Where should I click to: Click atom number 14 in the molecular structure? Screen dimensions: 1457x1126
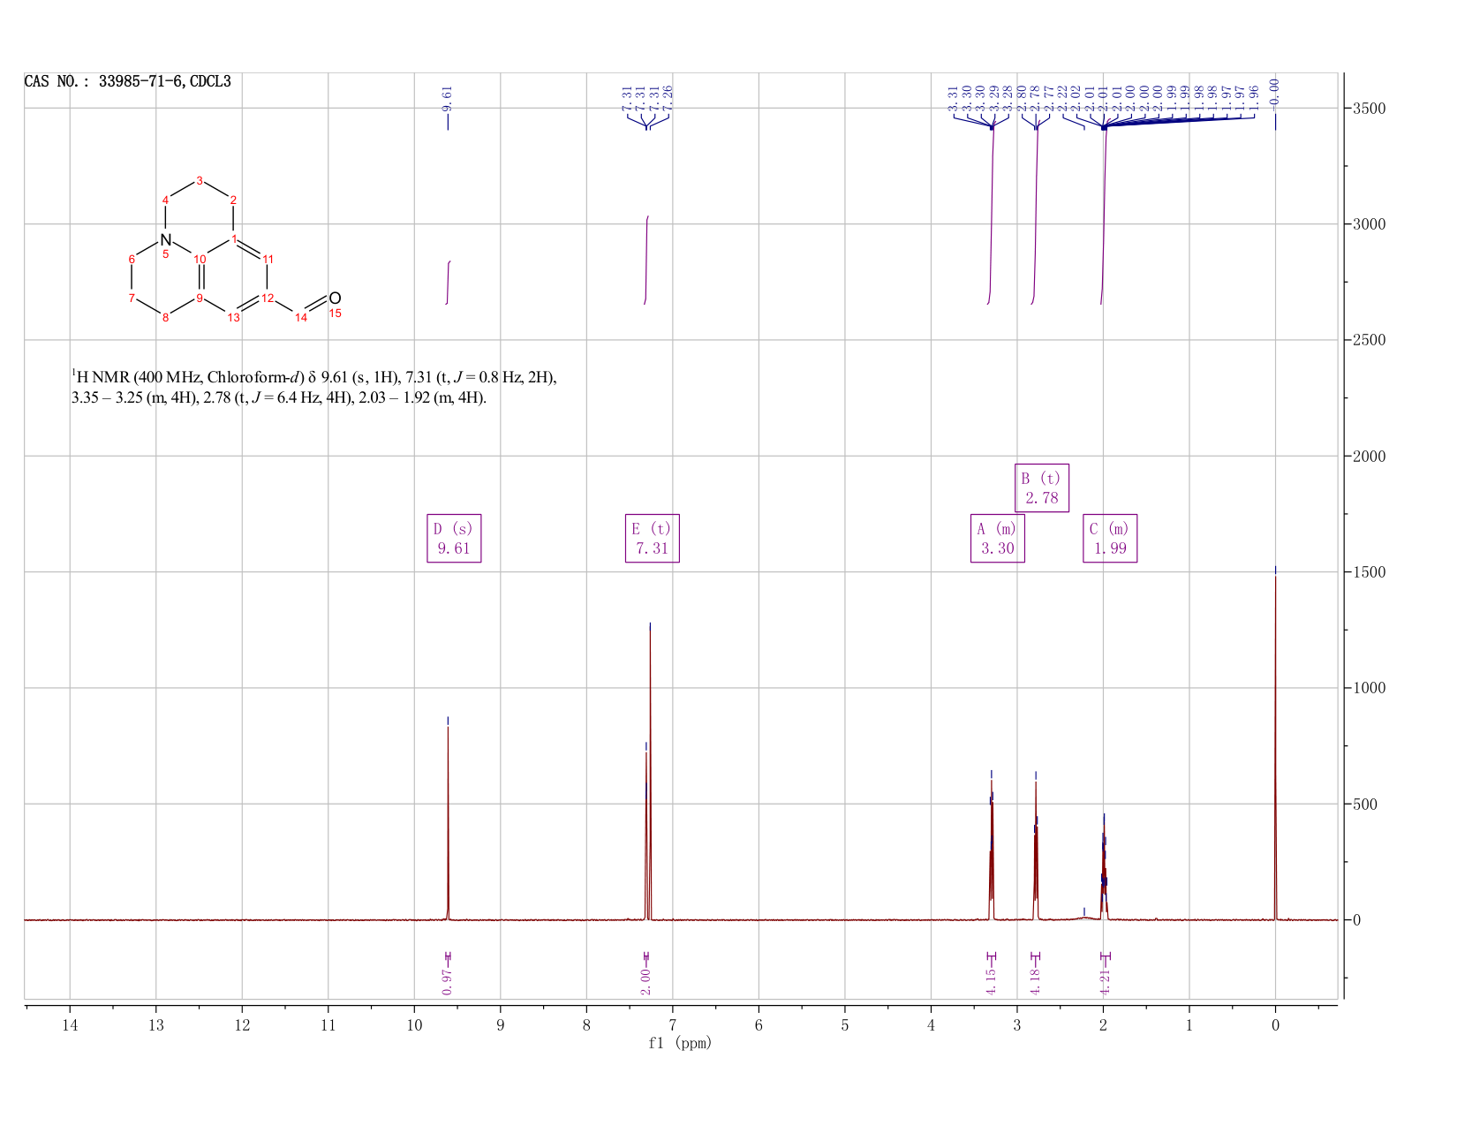[301, 317]
